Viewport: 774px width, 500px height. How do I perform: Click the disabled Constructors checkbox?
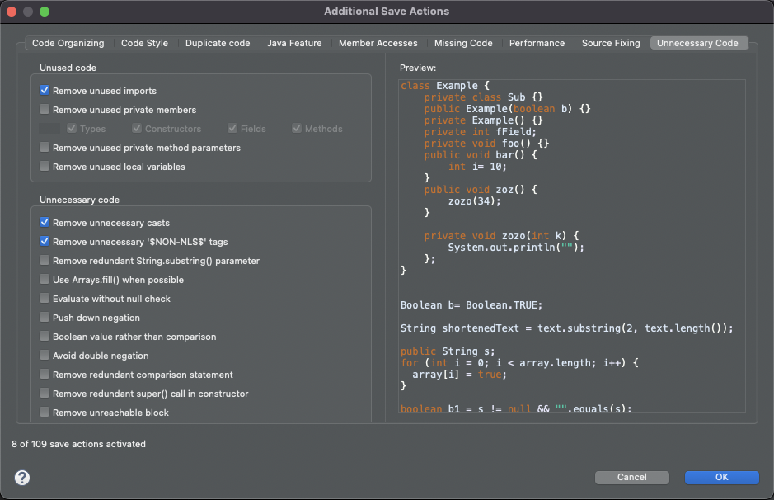[x=137, y=129]
